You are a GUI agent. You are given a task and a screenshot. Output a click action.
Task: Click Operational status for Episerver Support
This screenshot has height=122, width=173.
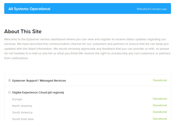[x=160, y=80]
